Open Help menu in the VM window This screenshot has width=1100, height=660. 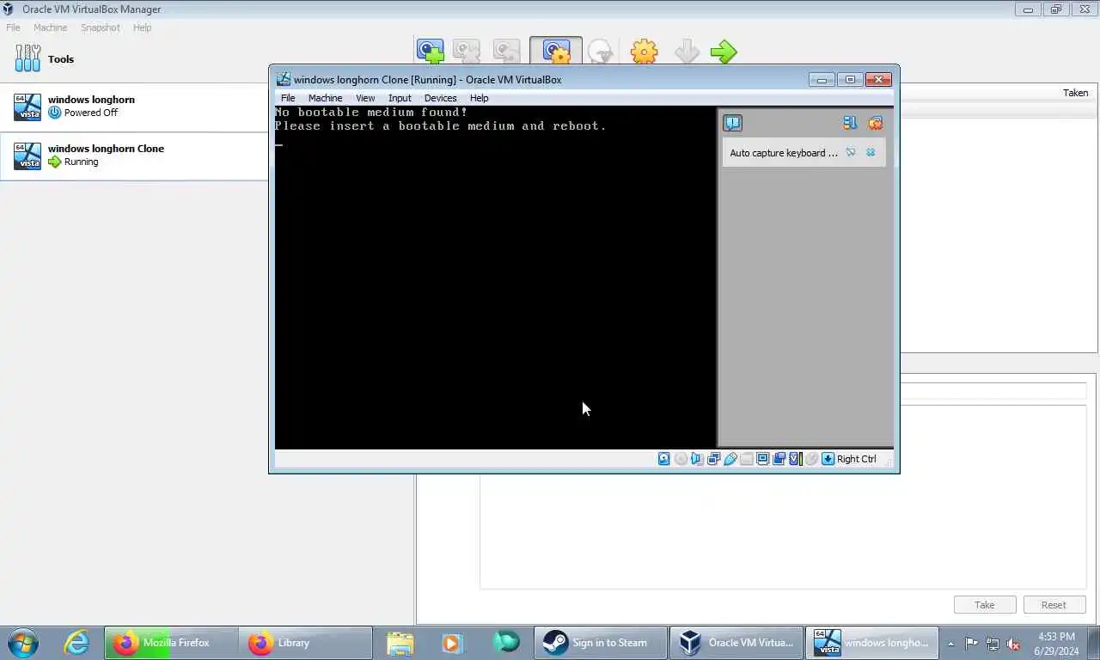[x=479, y=98]
